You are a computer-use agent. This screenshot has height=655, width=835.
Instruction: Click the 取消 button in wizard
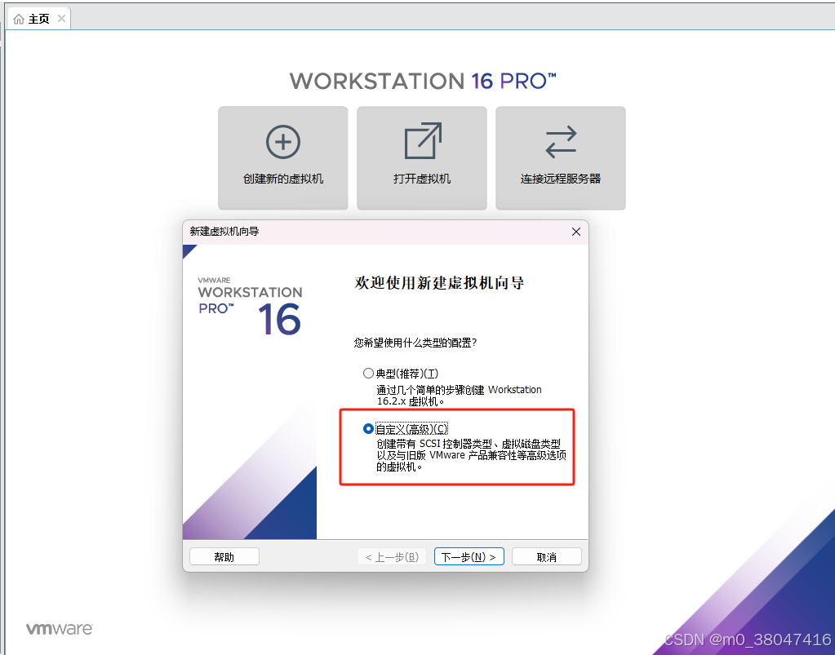[x=546, y=556]
